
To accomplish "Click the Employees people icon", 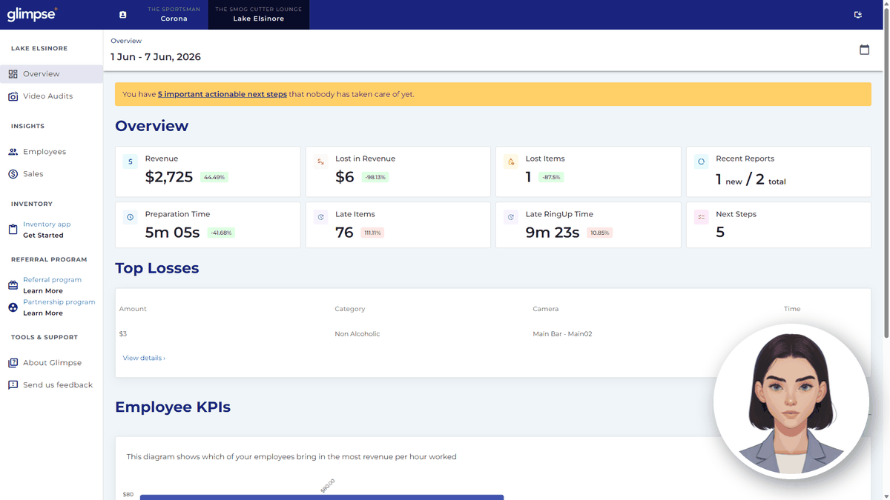I will point(13,152).
